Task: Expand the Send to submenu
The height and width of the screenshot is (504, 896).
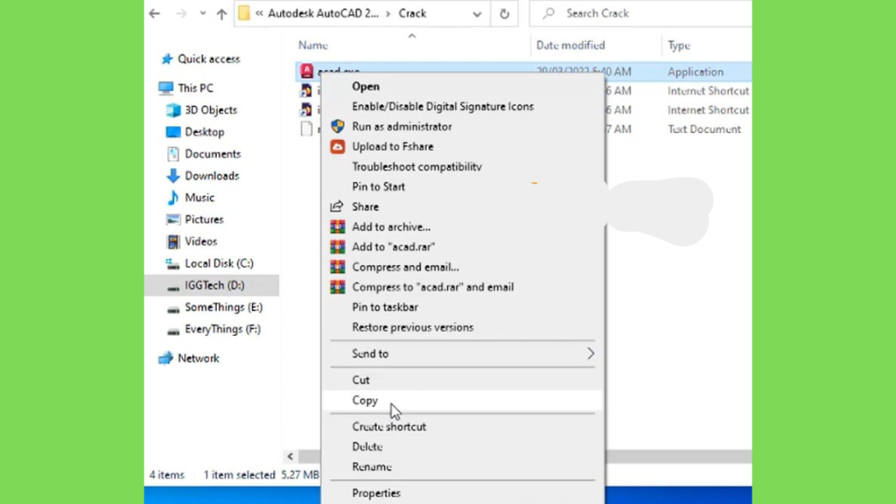Action: (462, 353)
